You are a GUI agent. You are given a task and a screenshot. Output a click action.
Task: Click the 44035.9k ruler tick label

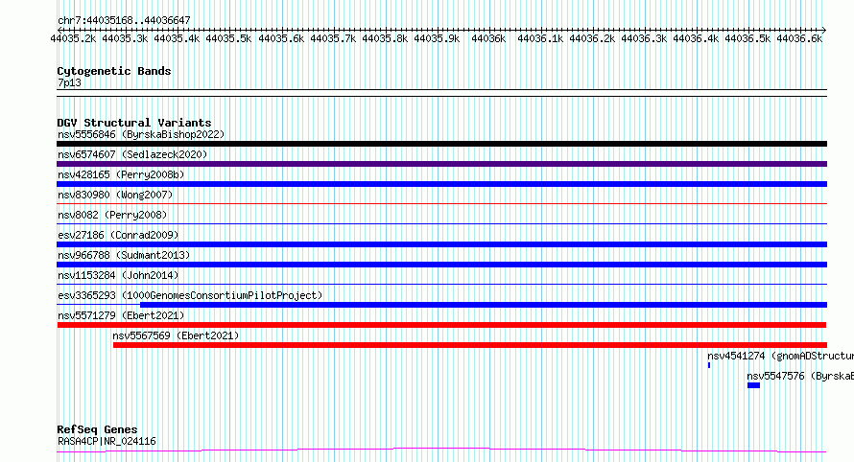click(437, 38)
